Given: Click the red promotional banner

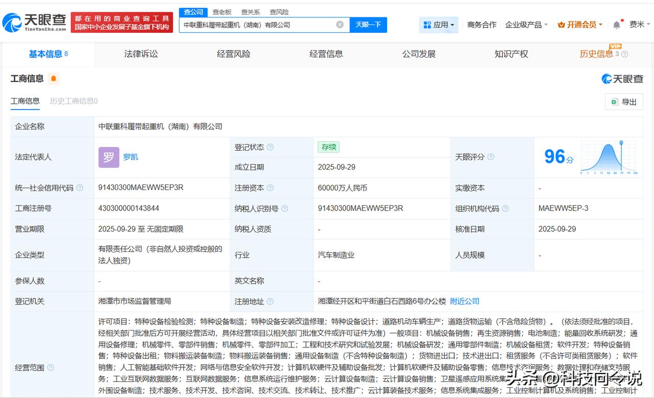Looking at the screenshot, I should (x=122, y=22).
